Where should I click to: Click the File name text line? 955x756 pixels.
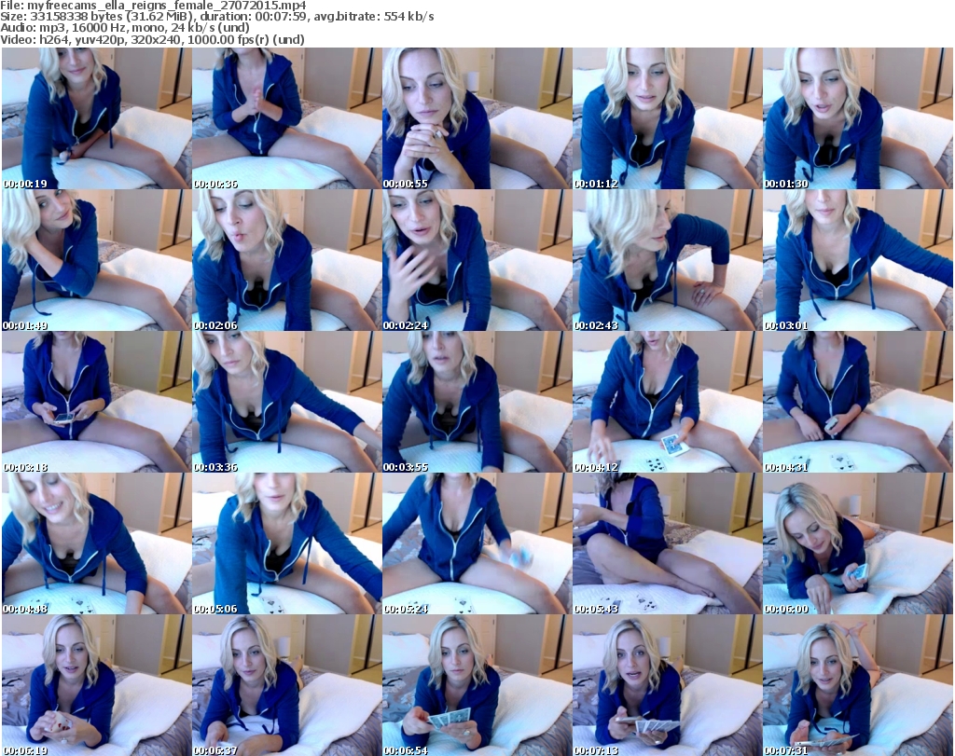[153, 6]
